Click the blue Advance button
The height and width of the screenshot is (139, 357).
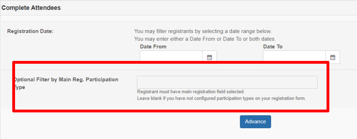255,122
